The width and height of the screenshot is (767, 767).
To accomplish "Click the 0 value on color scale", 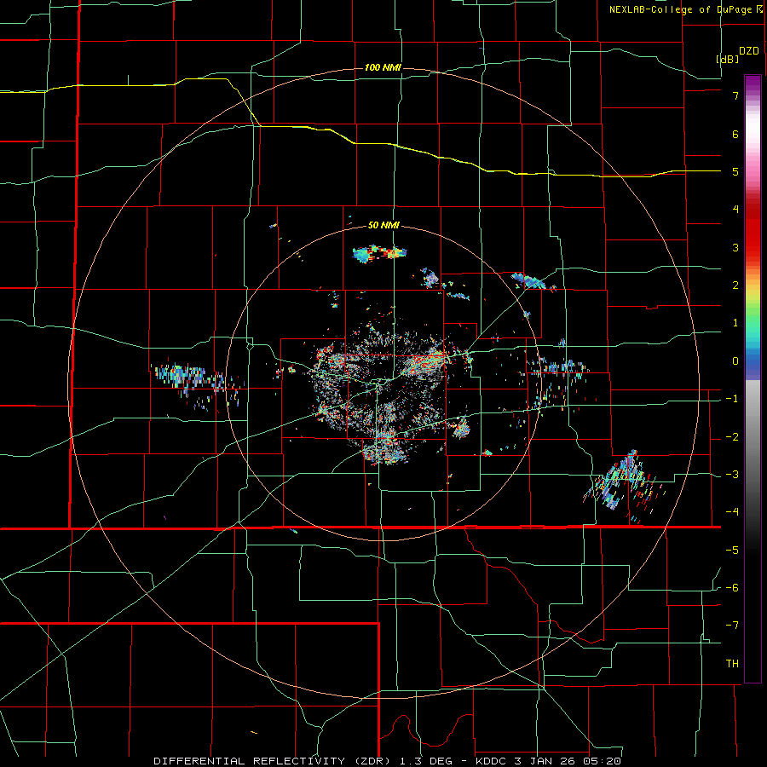I will coord(735,361).
